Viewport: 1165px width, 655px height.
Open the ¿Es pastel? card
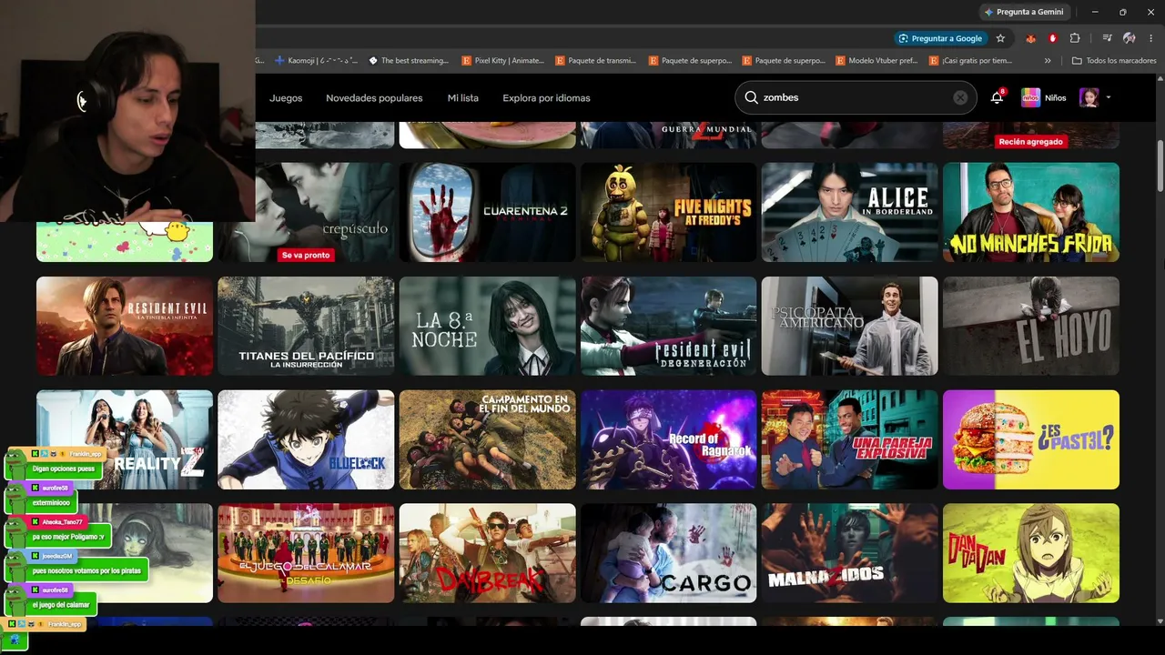point(1031,439)
